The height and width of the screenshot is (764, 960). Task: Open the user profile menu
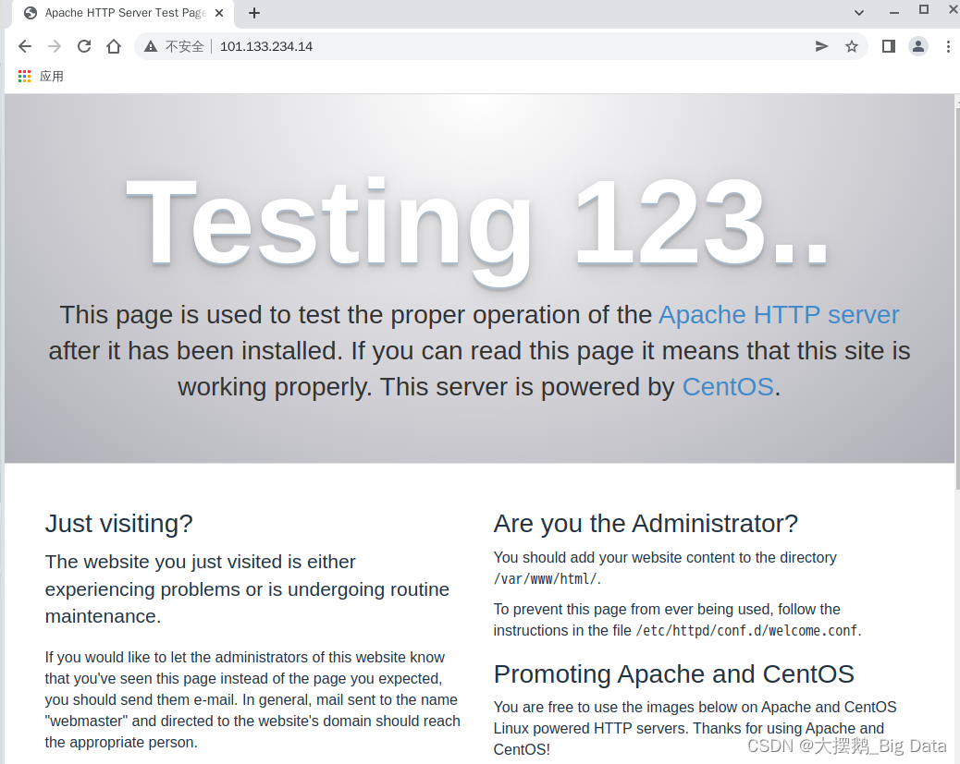point(917,46)
